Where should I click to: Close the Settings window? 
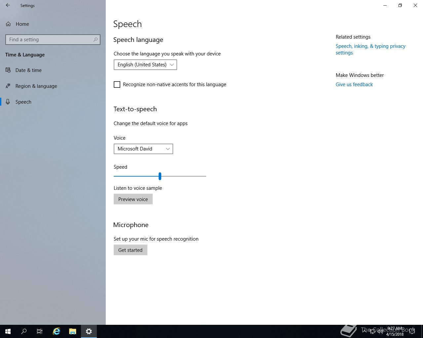click(x=415, y=5)
